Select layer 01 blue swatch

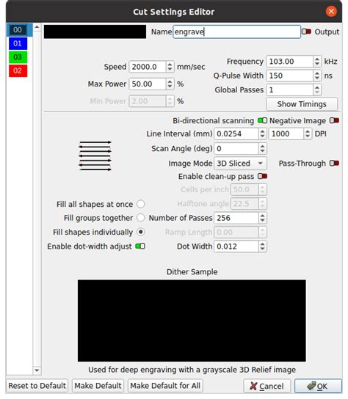point(18,43)
